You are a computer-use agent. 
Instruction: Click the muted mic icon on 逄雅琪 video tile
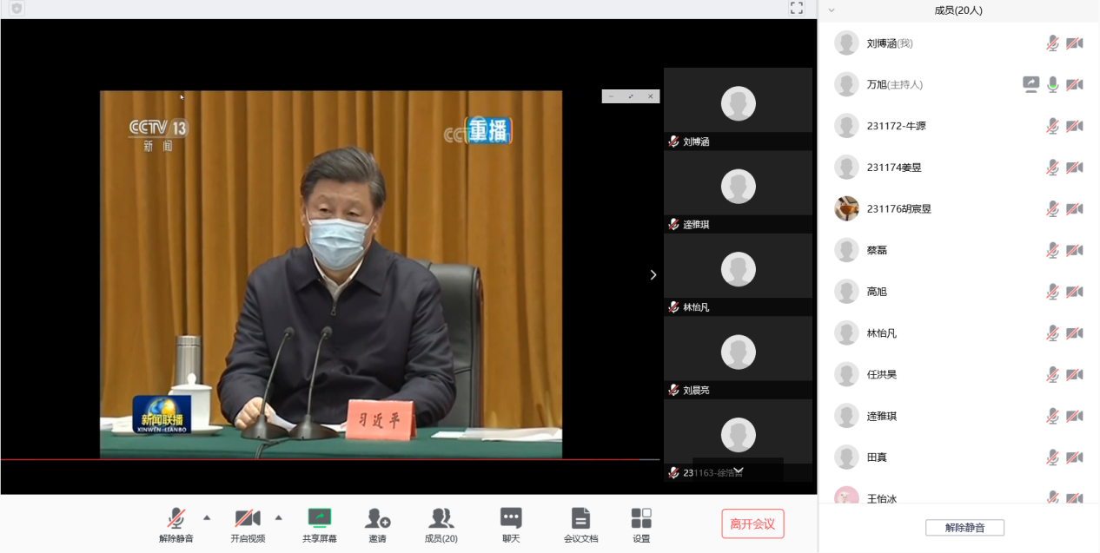pyautogui.click(x=673, y=224)
